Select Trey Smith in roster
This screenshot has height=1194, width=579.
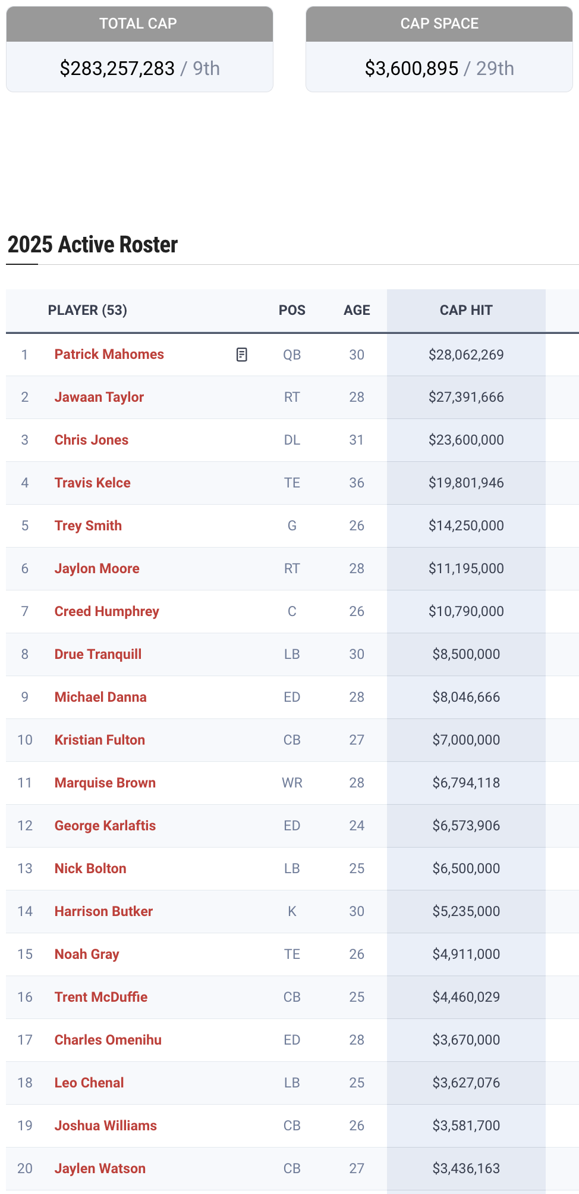pos(88,526)
